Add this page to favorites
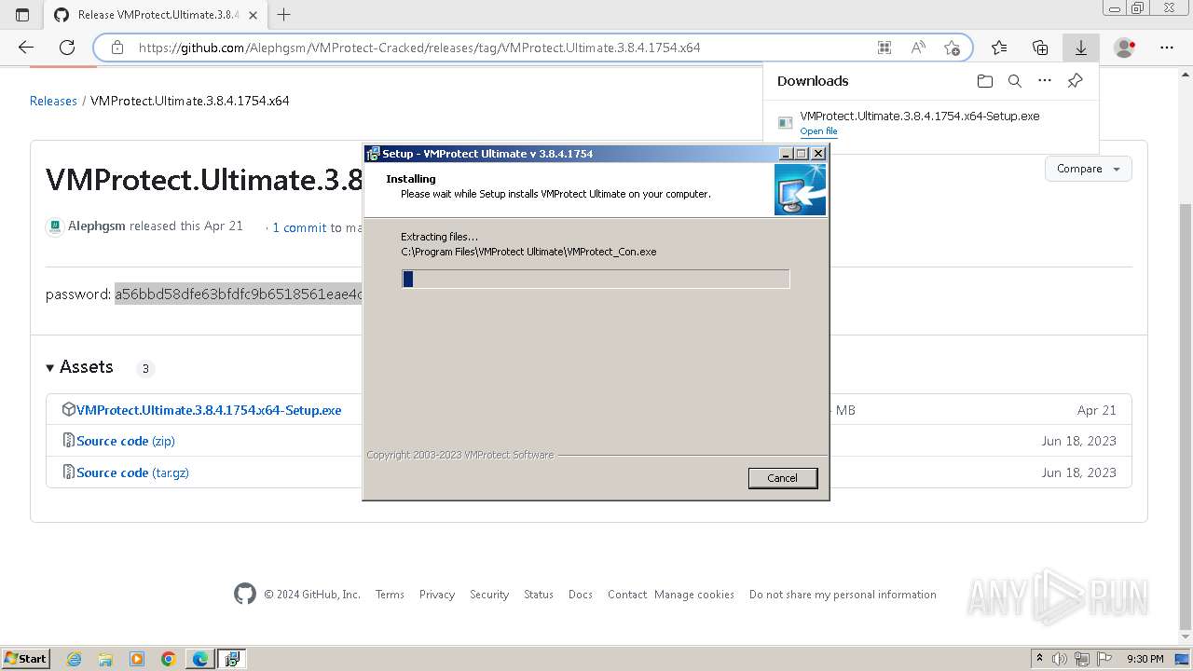 tap(952, 48)
